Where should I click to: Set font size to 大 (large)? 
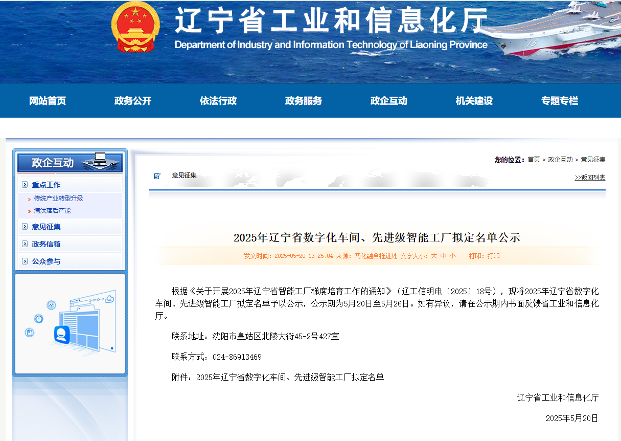point(434,256)
